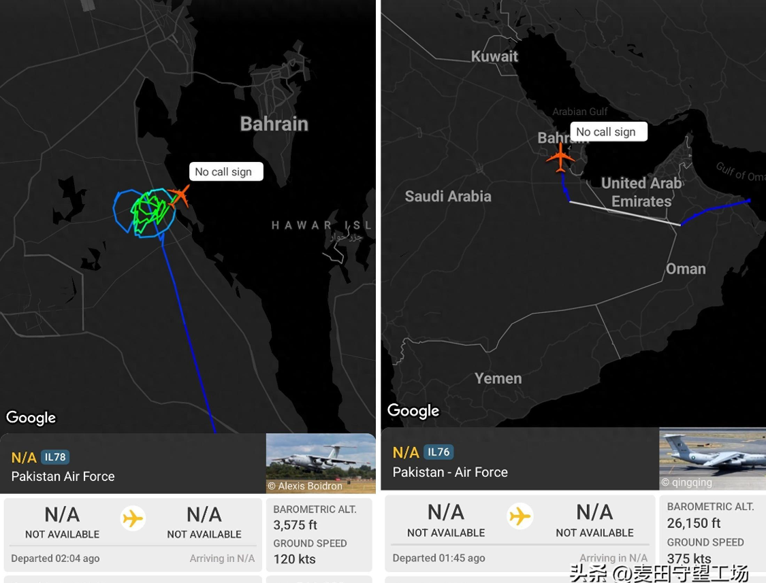This screenshot has height=583, width=766.
Task: Click the yellow plane icon in the IL76 route card
Action: tap(520, 516)
